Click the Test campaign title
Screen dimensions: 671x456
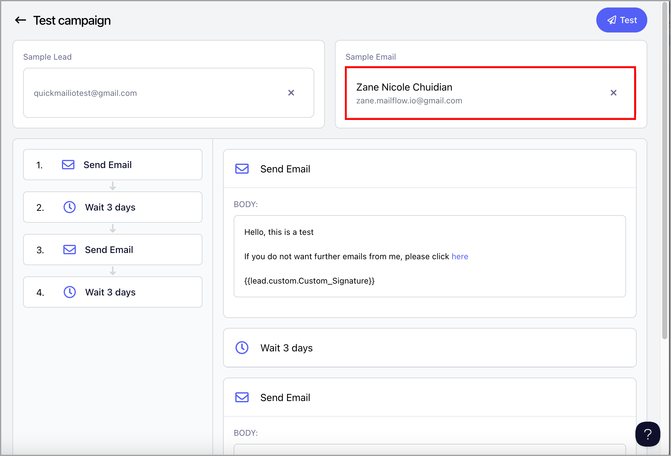point(72,20)
